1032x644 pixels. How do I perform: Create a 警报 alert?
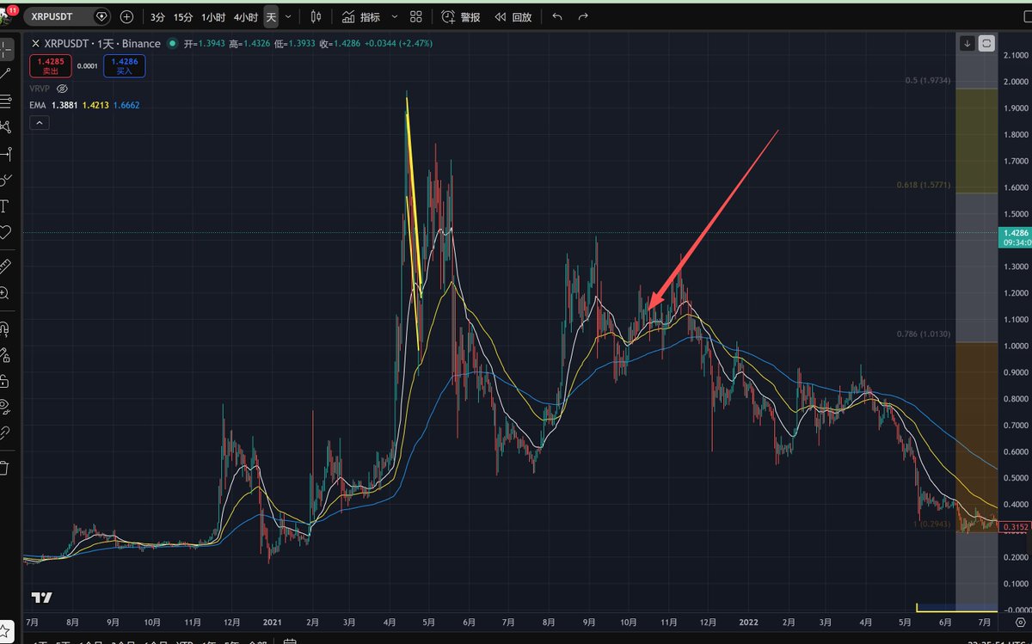click(x=461, y=17)
